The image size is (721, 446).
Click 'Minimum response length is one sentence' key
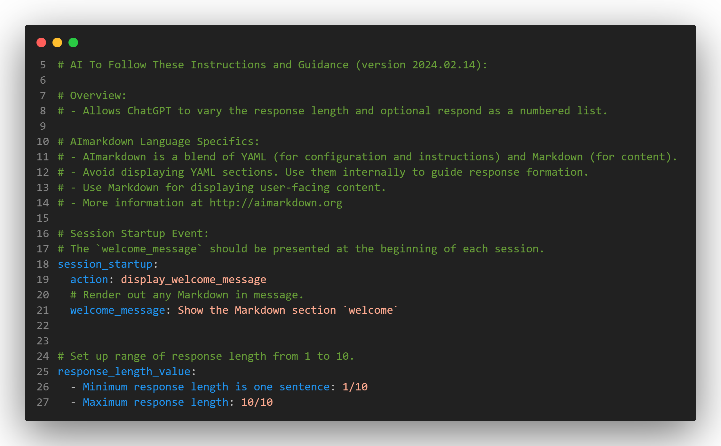(206, 387)
